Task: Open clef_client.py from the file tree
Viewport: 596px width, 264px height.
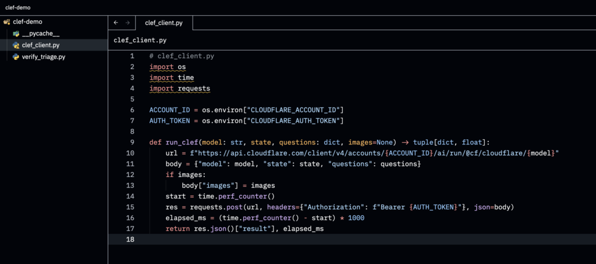Action: 41,45
